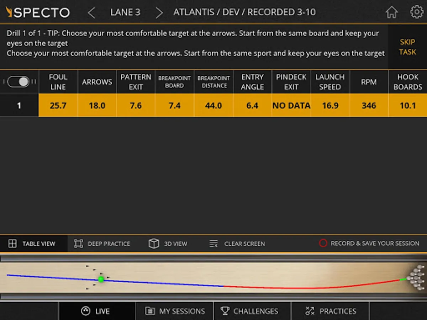Image resolution: width=427 pixels, height=320 pixels.
Task: Go to previous lane with left chevron
Action: 91,13
